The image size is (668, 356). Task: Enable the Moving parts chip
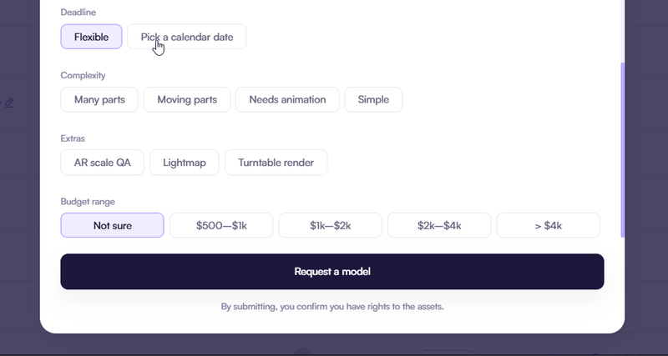[x=187, y=99]
